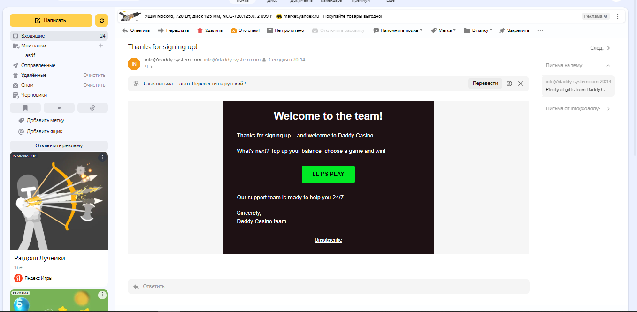The width and height of the screenshot is (637, 312).
Task: Open the ad banner options menu
Action: [x=617, y=16]
